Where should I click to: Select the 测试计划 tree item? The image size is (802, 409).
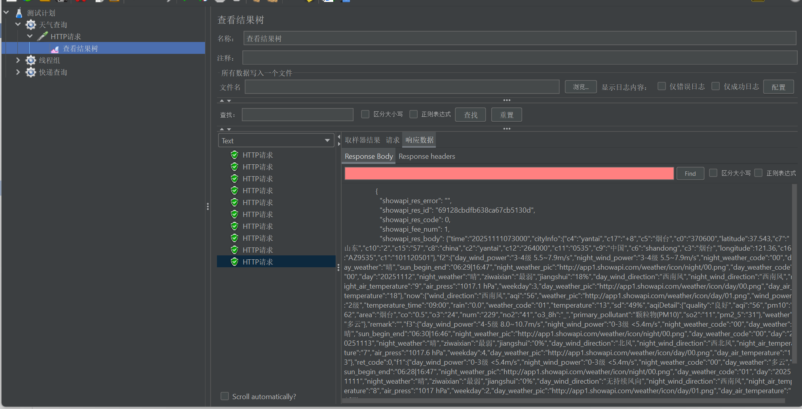(41, 13)
